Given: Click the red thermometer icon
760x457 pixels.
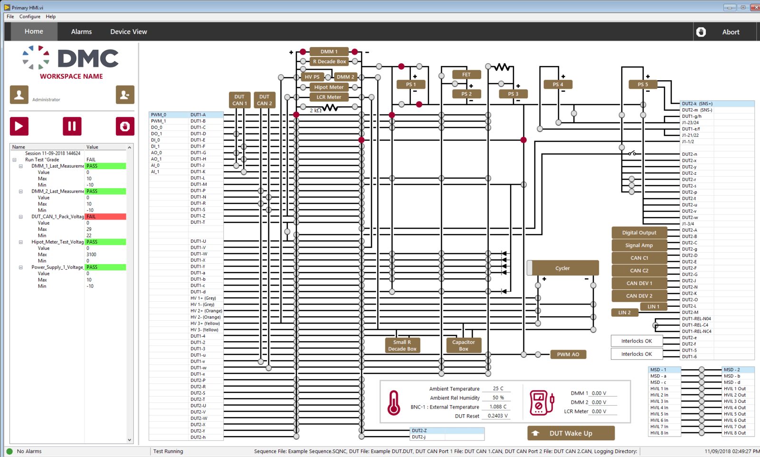Looking at the screenshot, I should pyautogui.click(x=394, y=403).
